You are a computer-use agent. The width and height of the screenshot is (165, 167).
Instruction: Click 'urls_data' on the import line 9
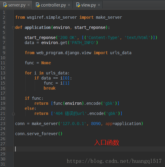tap(120, 53)
